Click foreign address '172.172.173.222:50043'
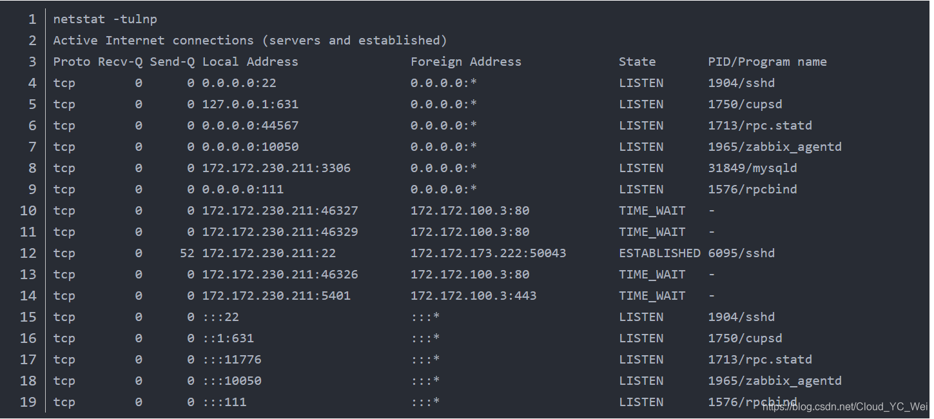This screenshot has width=934, height=419. (489, 253)
